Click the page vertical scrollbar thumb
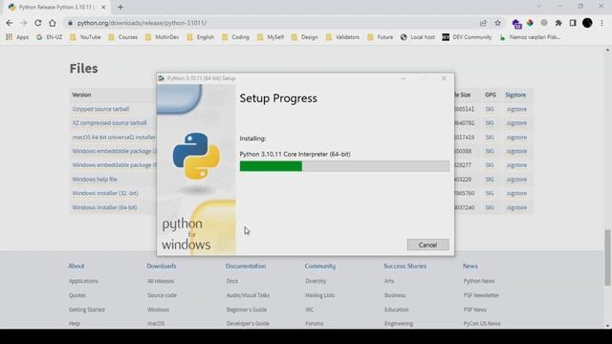The width and height of the screenshot is (612, 344). click(607, 257)
